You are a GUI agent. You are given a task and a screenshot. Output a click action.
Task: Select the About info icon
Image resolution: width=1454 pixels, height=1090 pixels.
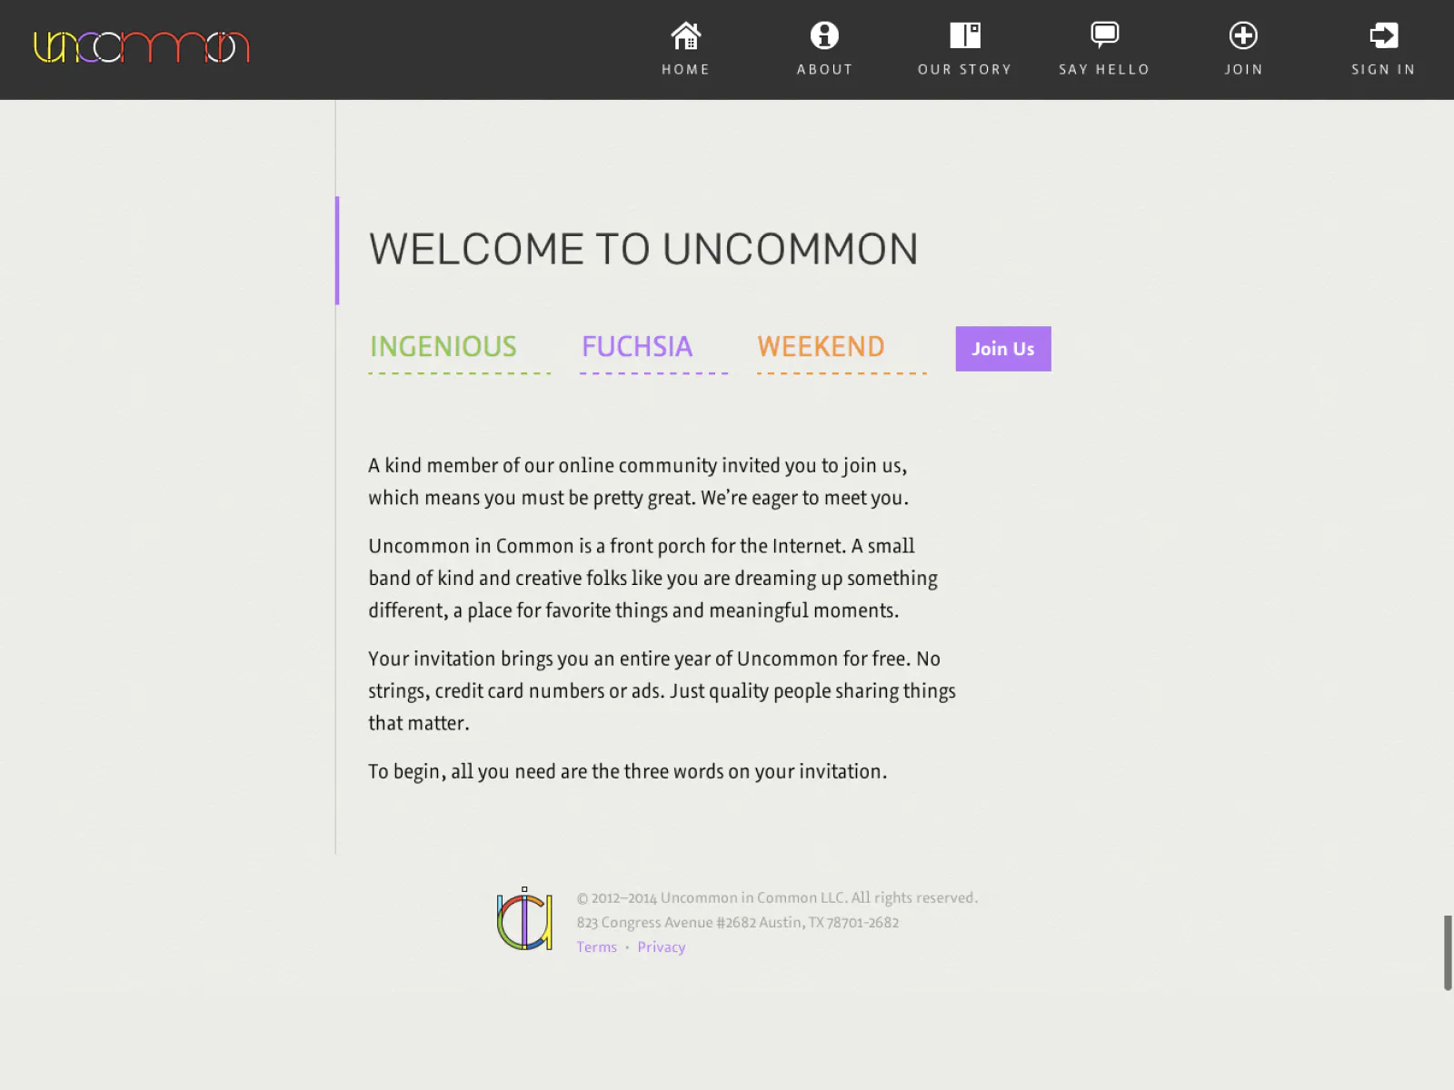click(824, 35)
